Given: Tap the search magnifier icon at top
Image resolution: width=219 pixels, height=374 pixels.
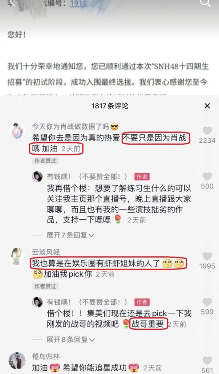Looking at the screenshot, I should tap(206, 3).
